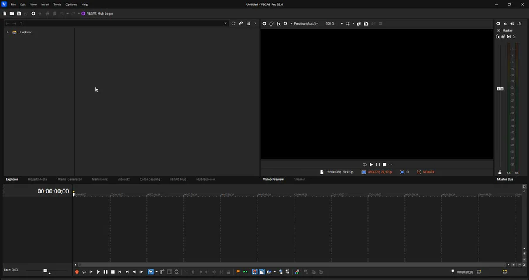Open the Transitions tab
529x280 pixels.
point(99,180)
